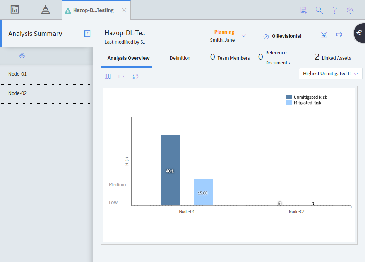This screenshot has width=365, height=262.
Task: Open the settings gear icon
Action: point(350,10)
